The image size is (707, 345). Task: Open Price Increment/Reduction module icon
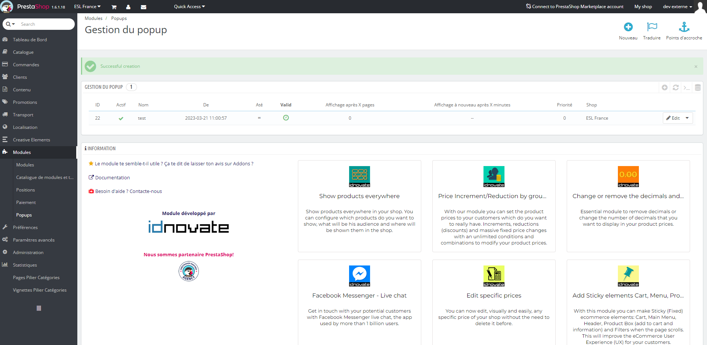point(494,177)
